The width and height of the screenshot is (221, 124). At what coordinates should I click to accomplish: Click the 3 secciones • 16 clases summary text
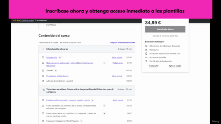pyautogui.click(x=60, y=42)
